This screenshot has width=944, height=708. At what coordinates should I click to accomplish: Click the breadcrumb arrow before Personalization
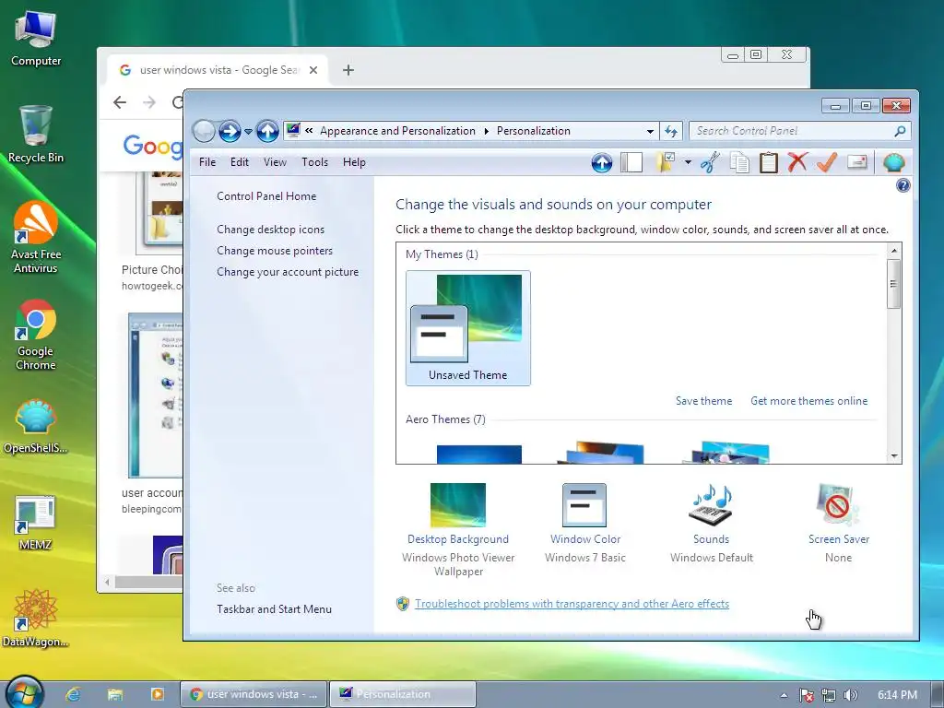[x=487, y=131]
